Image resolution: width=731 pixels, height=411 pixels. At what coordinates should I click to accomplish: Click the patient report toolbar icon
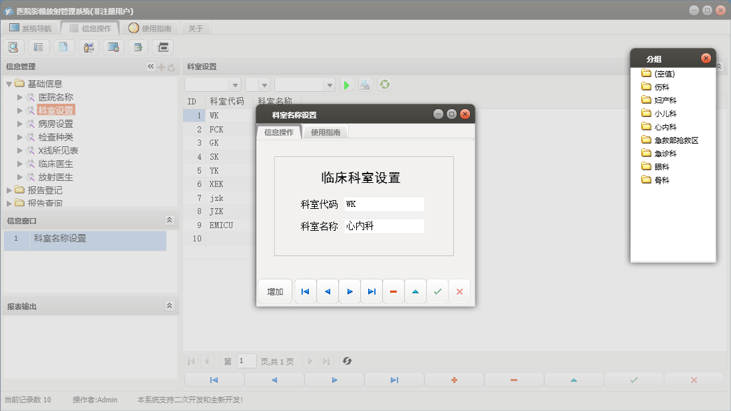point(88,47)
